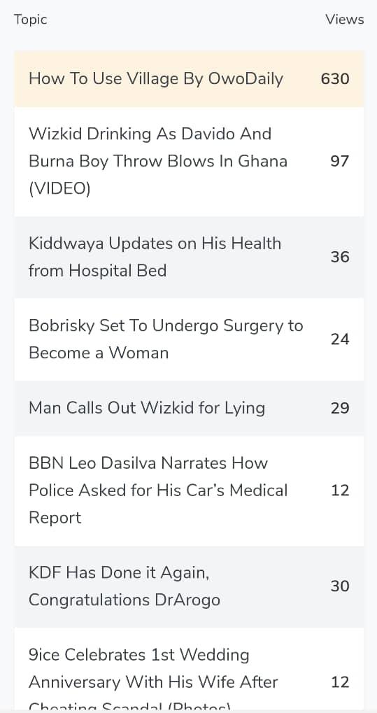Viewport: 377px width, 713px height.
Task: Click the 630 views count
Action: [335, 79]
